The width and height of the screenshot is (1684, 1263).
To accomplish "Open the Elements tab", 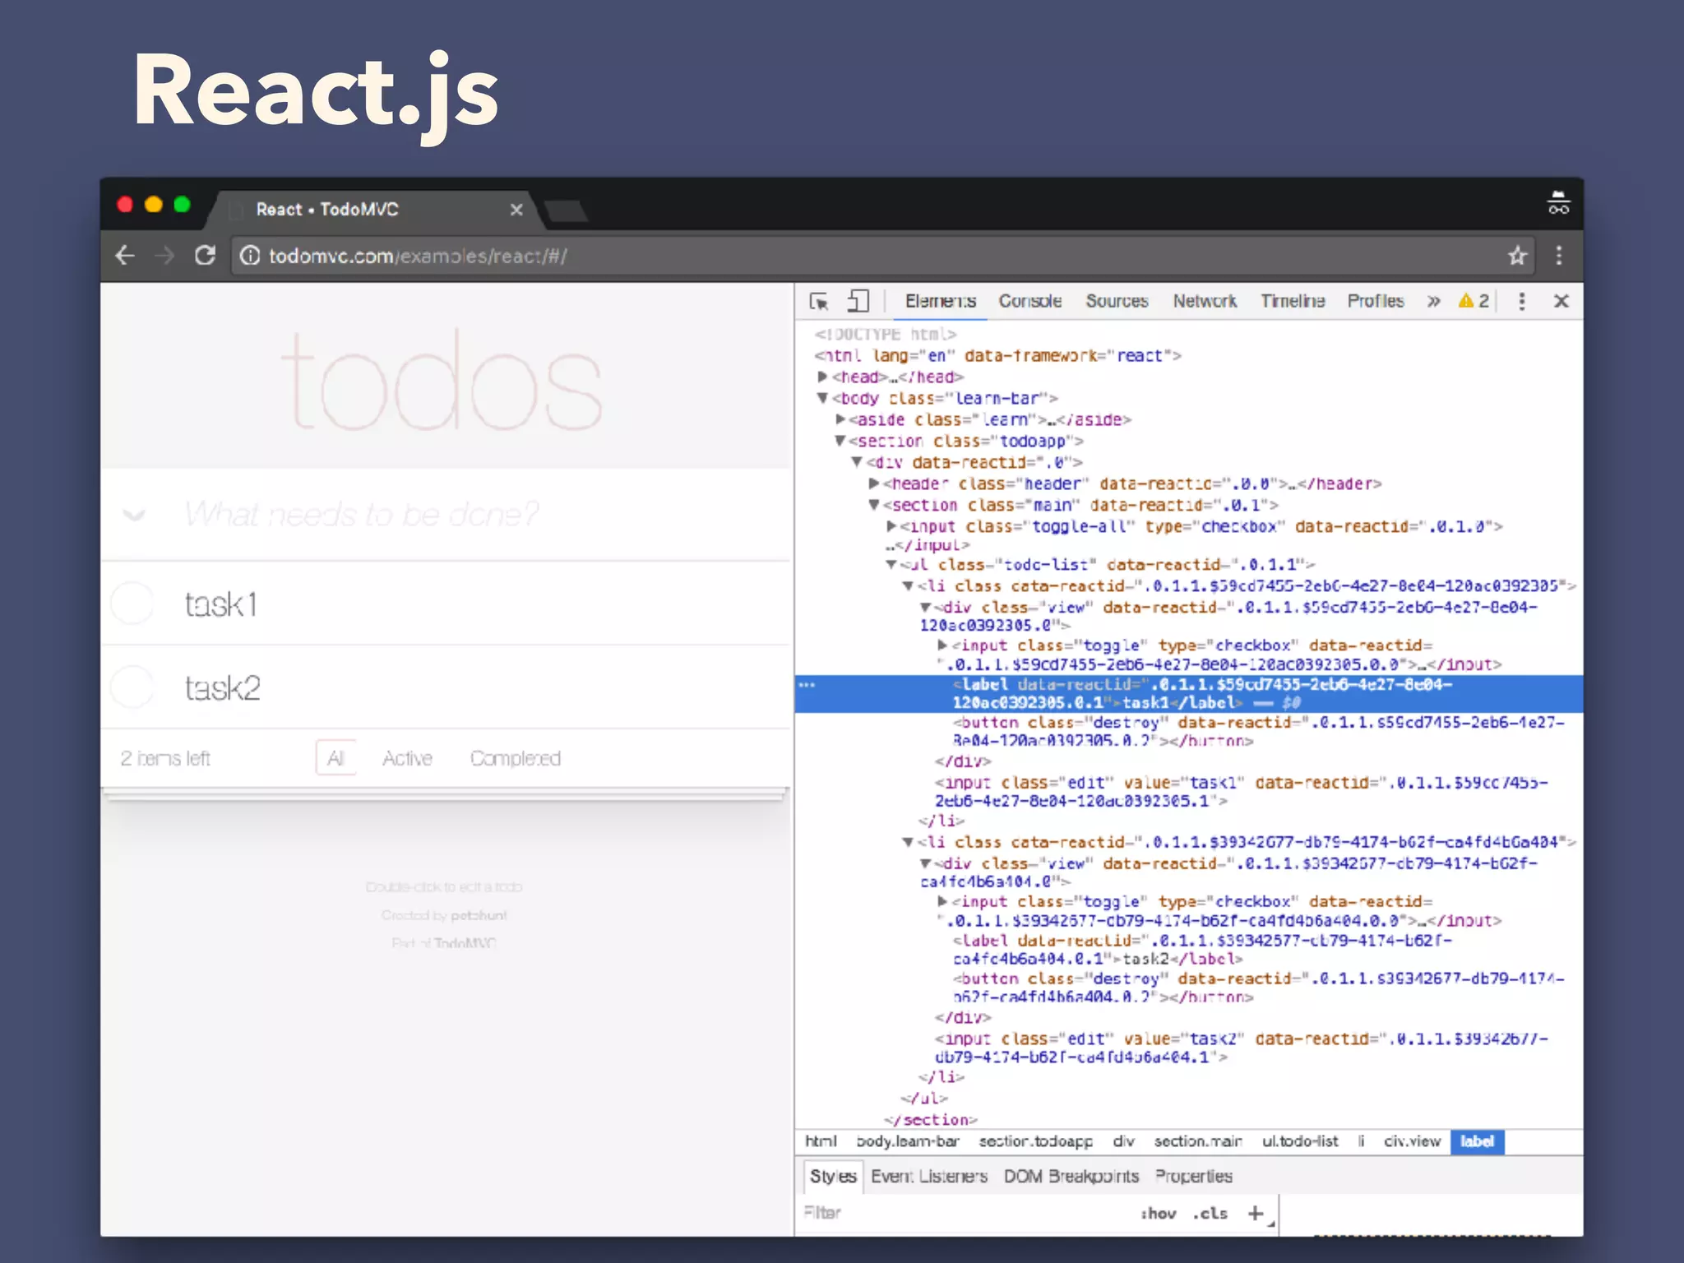I will click(x=941, y=301).
